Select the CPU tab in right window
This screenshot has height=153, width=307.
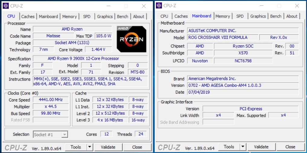click(x=164, y=16)
